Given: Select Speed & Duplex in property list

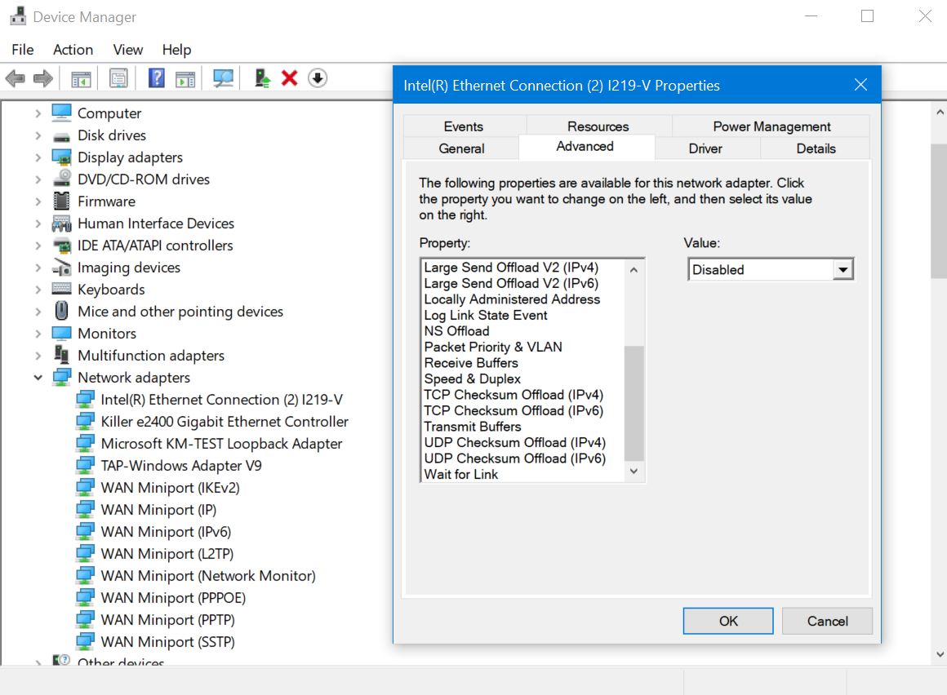Looking at the screenshot, I should point(472,378).
